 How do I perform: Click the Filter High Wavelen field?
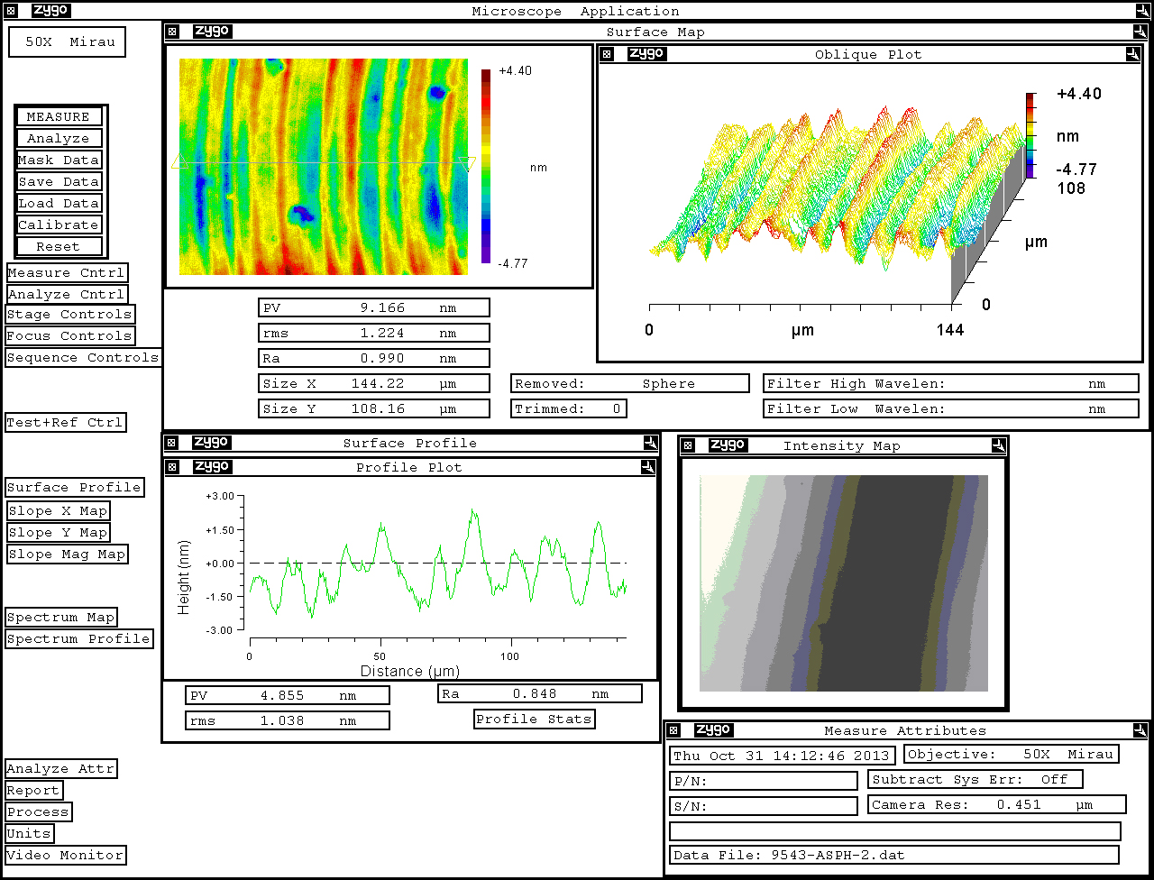click(950, 383)
